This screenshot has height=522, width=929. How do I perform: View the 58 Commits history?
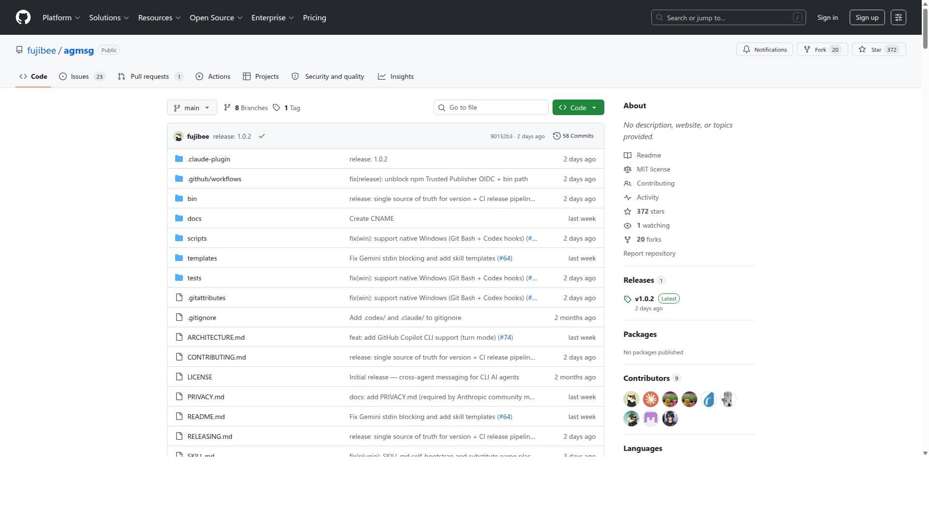[x=573, y=136]
